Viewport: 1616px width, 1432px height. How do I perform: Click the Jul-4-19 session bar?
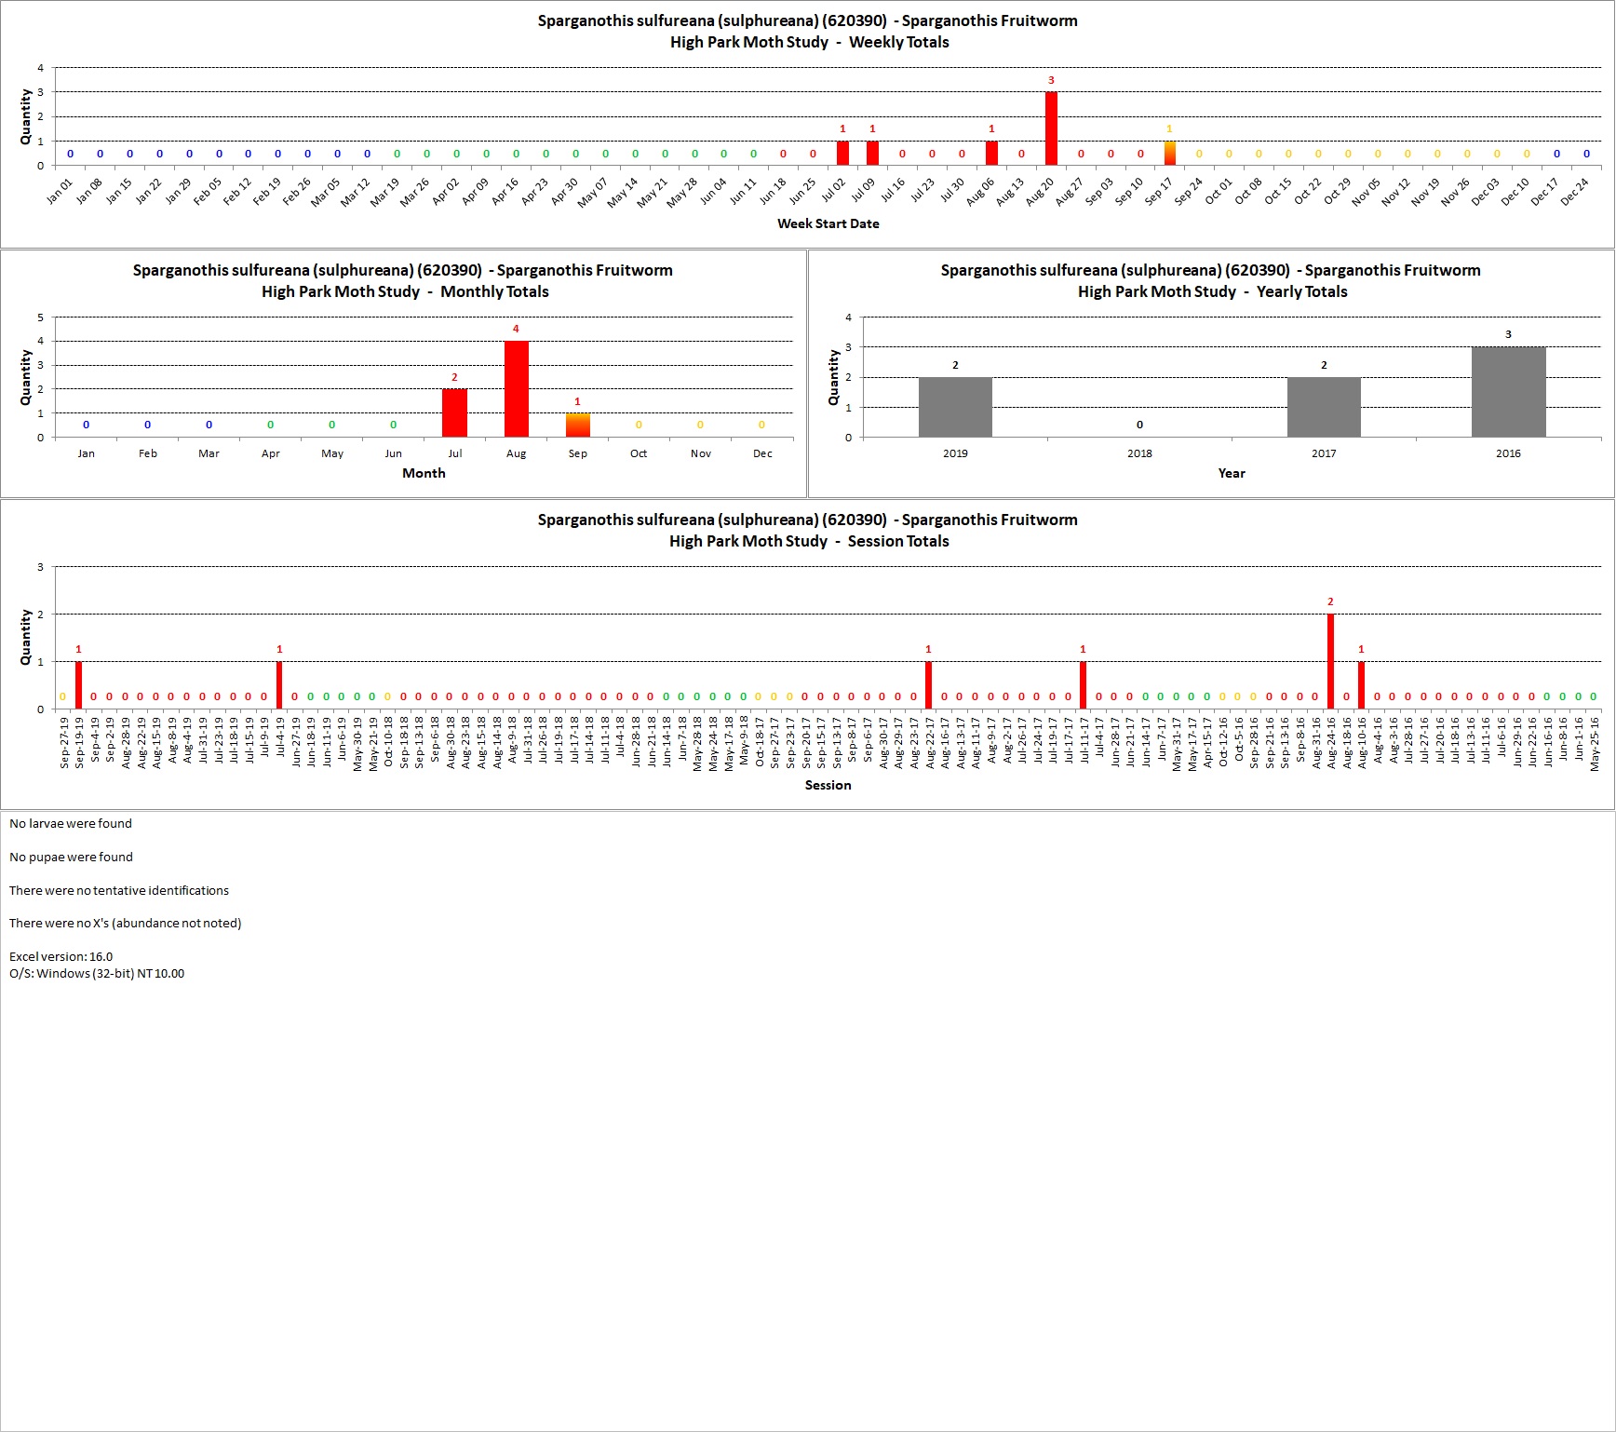click(279, 685)
